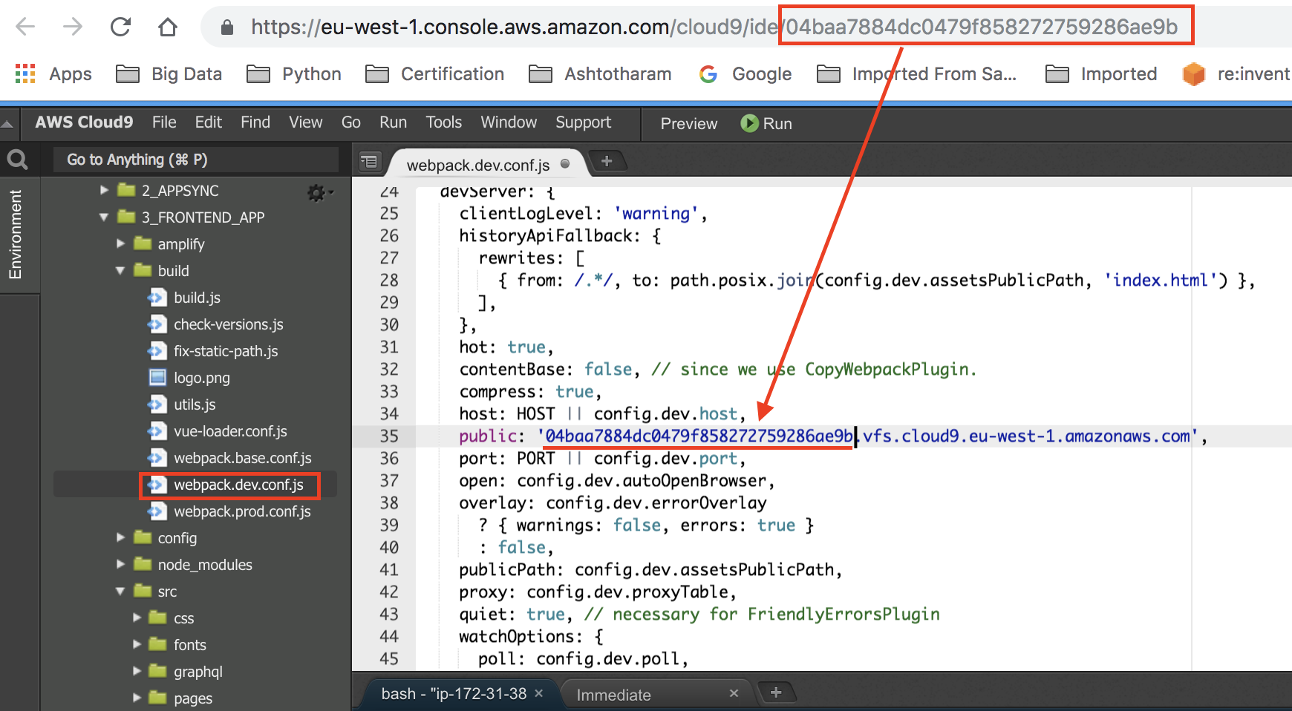
Task: Open the editor tab list icon
Action: (369, 161)
